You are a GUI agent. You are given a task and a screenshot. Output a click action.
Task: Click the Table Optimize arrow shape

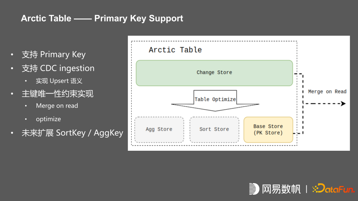pos(215,100)
